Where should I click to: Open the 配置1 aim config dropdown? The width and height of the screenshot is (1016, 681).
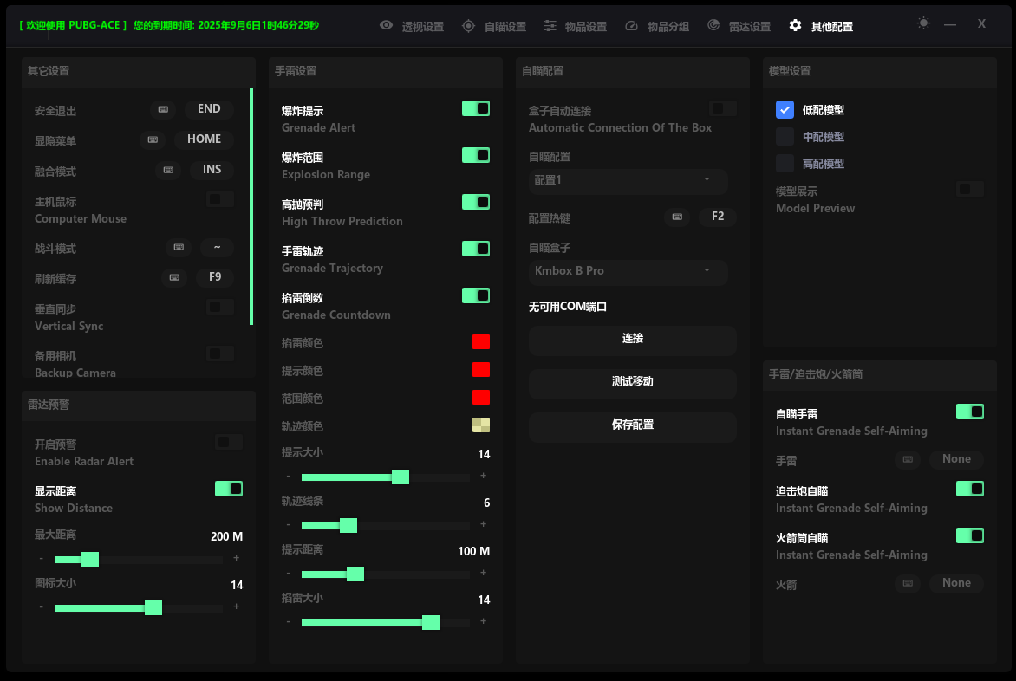628,180
